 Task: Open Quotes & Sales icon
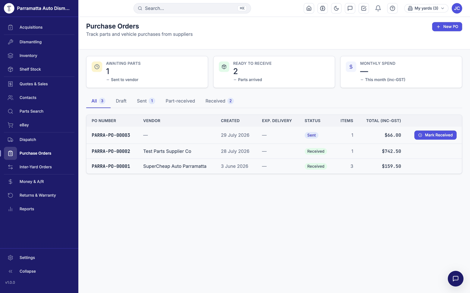pyautogui.click(x=10, y=84)
